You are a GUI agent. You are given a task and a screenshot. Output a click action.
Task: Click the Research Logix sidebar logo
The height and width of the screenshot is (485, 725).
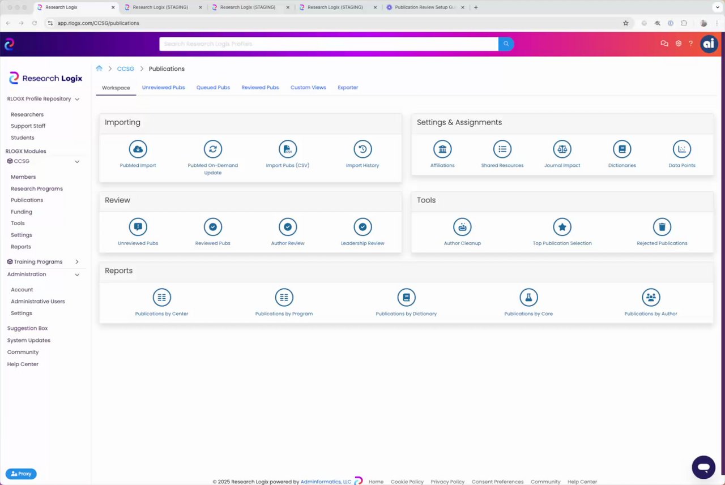(x=46, y=78)
